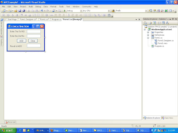Screen dimensions: 178x133
Task: Open the active files dropdown arrow on the tab strip
Action: click(136, 20)
